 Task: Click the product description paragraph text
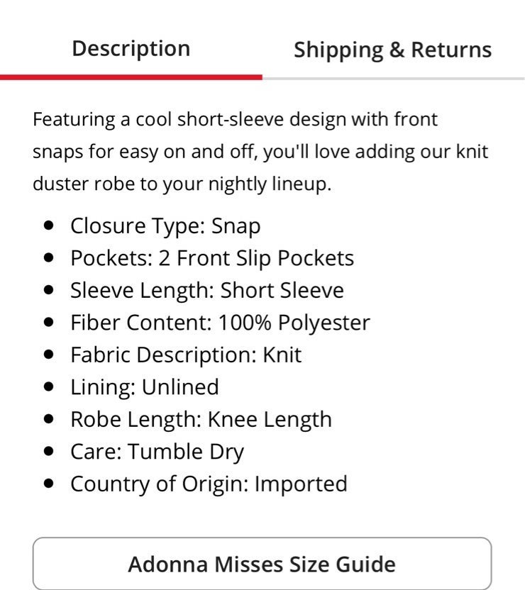click(x=260, y=151)
